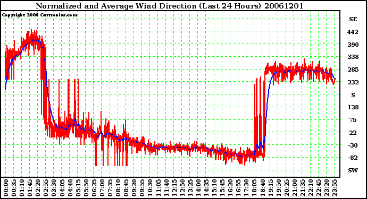Click the 11:40 time label
The image size is (367, 199).
[166, 188]
